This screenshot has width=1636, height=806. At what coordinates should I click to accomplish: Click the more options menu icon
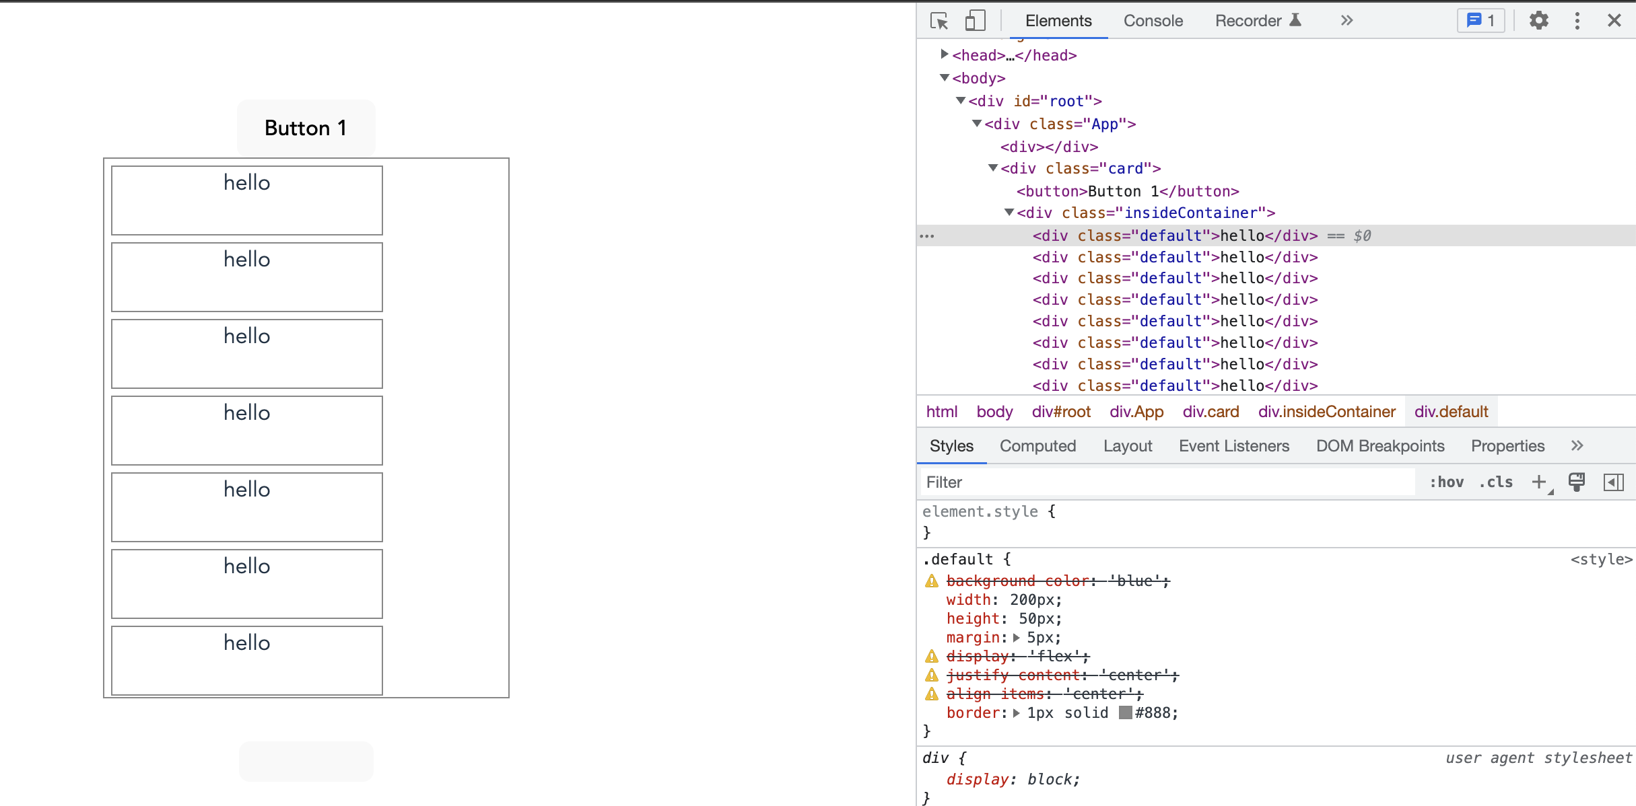pos(1577,21)
